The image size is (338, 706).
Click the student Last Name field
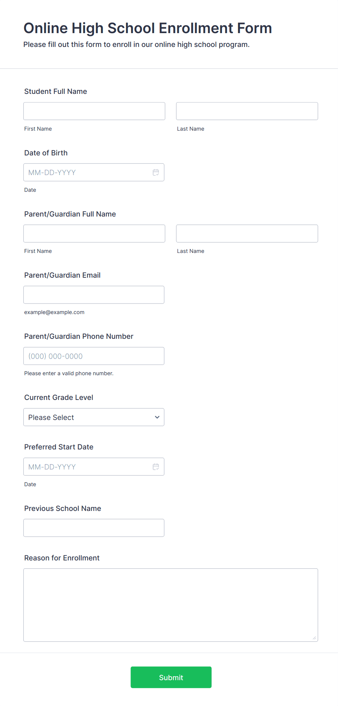pyautogui.click(x=247, y=111)
